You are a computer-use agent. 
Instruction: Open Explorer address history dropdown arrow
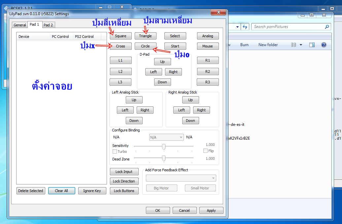click(237, 27)
